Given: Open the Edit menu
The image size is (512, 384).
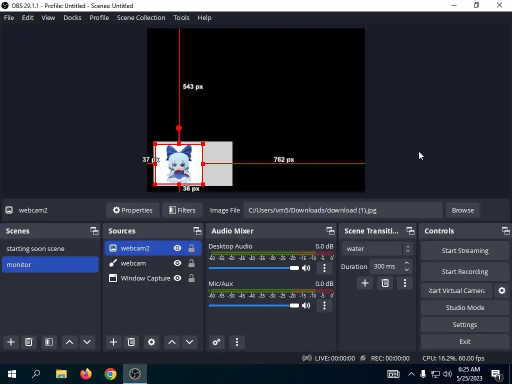Looking at the screenshot, I should click(28, 17).
